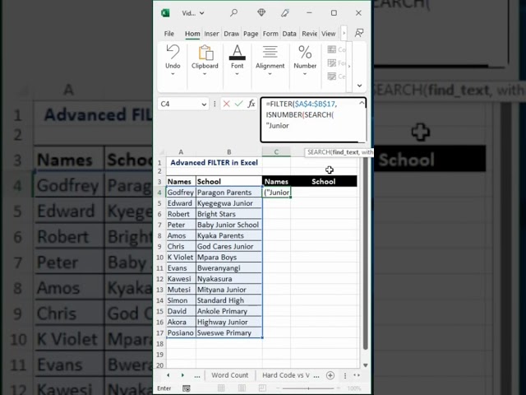526x395 pixels.
Task: Adjust the zoom slider
Action: (x=307, y=388)
